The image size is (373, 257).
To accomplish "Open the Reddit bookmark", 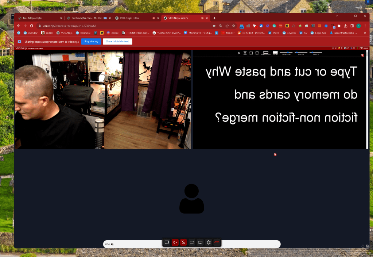I will coord(252,33).
